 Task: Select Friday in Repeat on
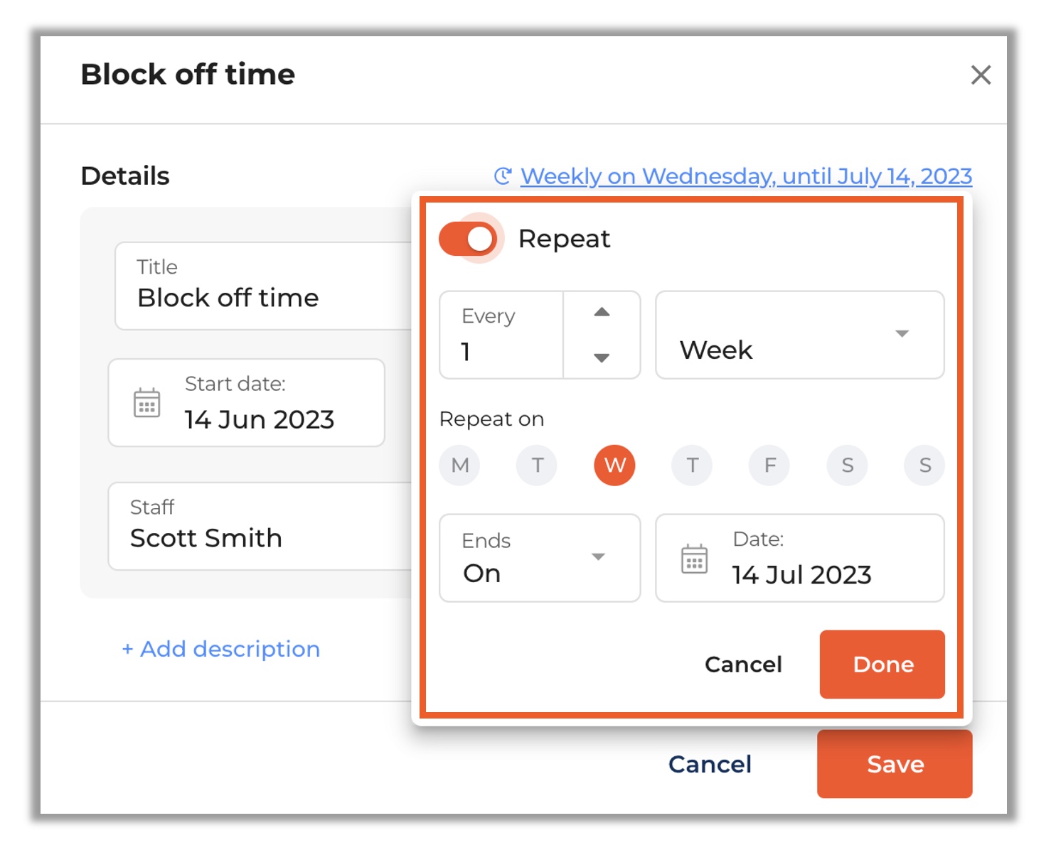tap(769, 466)
